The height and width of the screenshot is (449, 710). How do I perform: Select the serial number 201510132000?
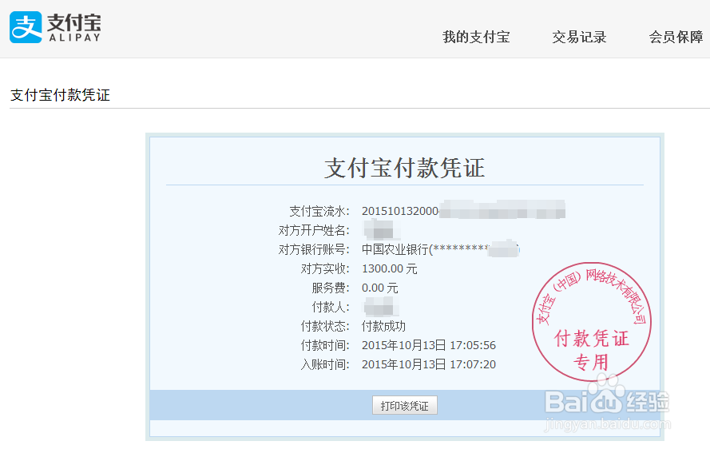click(x=400, y=211)
